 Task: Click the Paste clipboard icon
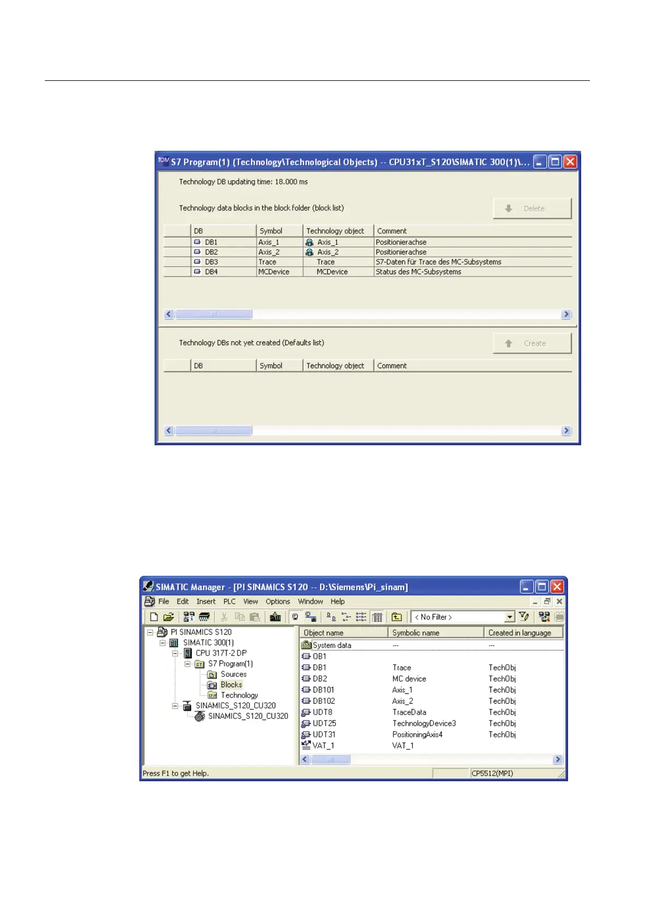[x=255, y=617]
